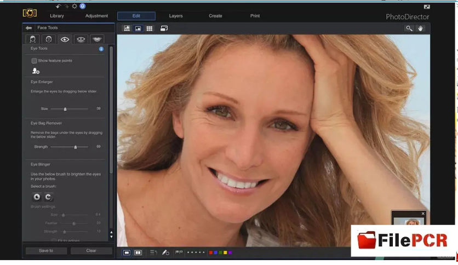Apply the purple color label
The image size is (458, 265).
point(230,252)
